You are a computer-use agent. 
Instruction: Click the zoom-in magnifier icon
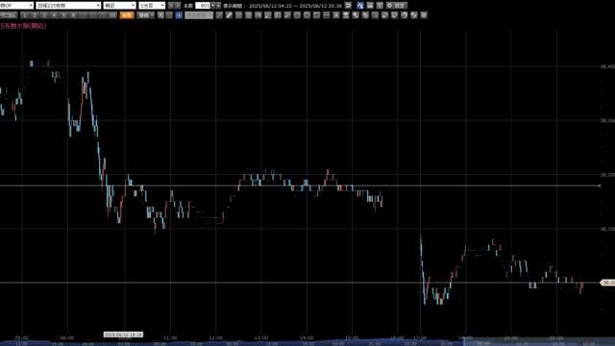pos(160,15)
